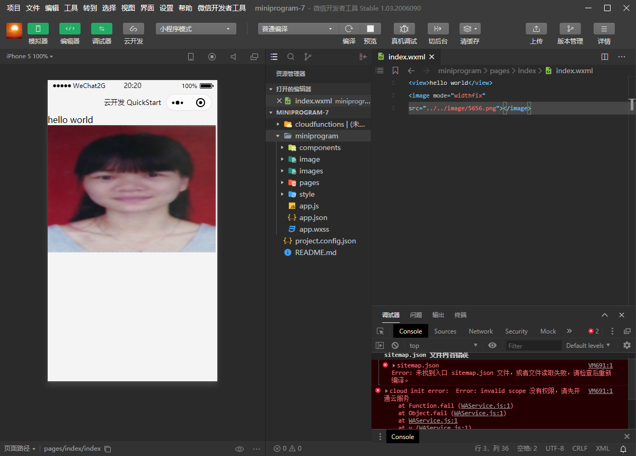The height and width of the screenshot is (456, 636).
Task: Click the simulator phone rotate icon
Action: (x=191, y=57)
